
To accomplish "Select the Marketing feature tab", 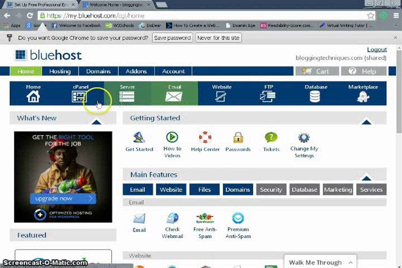I will tap(338, 189).
